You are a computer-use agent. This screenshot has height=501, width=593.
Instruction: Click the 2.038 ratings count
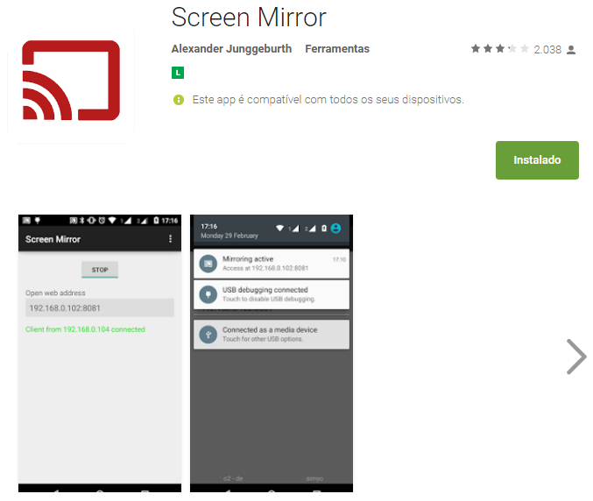[x=547, y=50]
